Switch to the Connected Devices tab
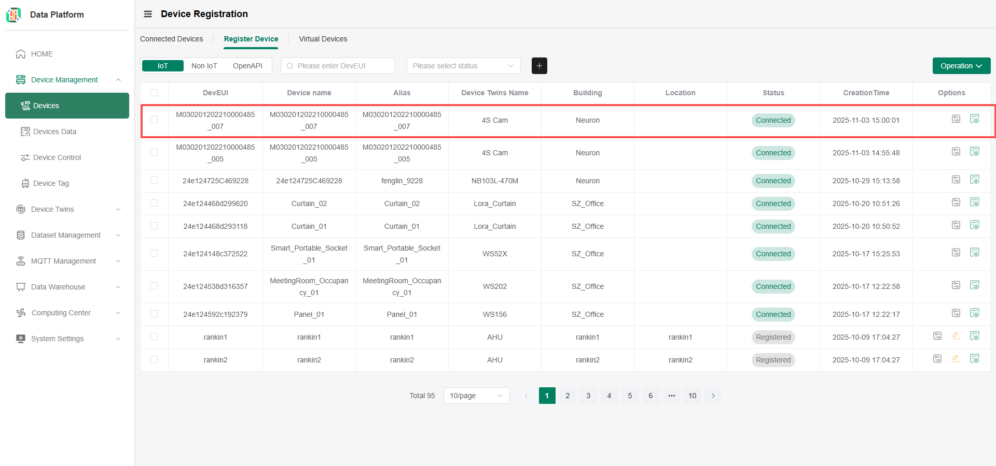The height and width of the screenshot is (466, 996). point(171,39)
